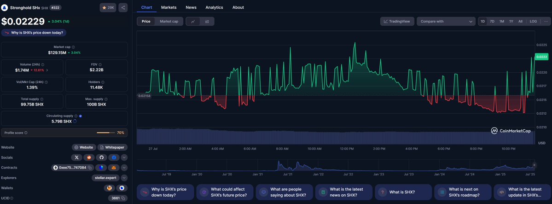Click the Circulating supply loading ring
Viewport: 552px width, 204px height.
[75, 121]
